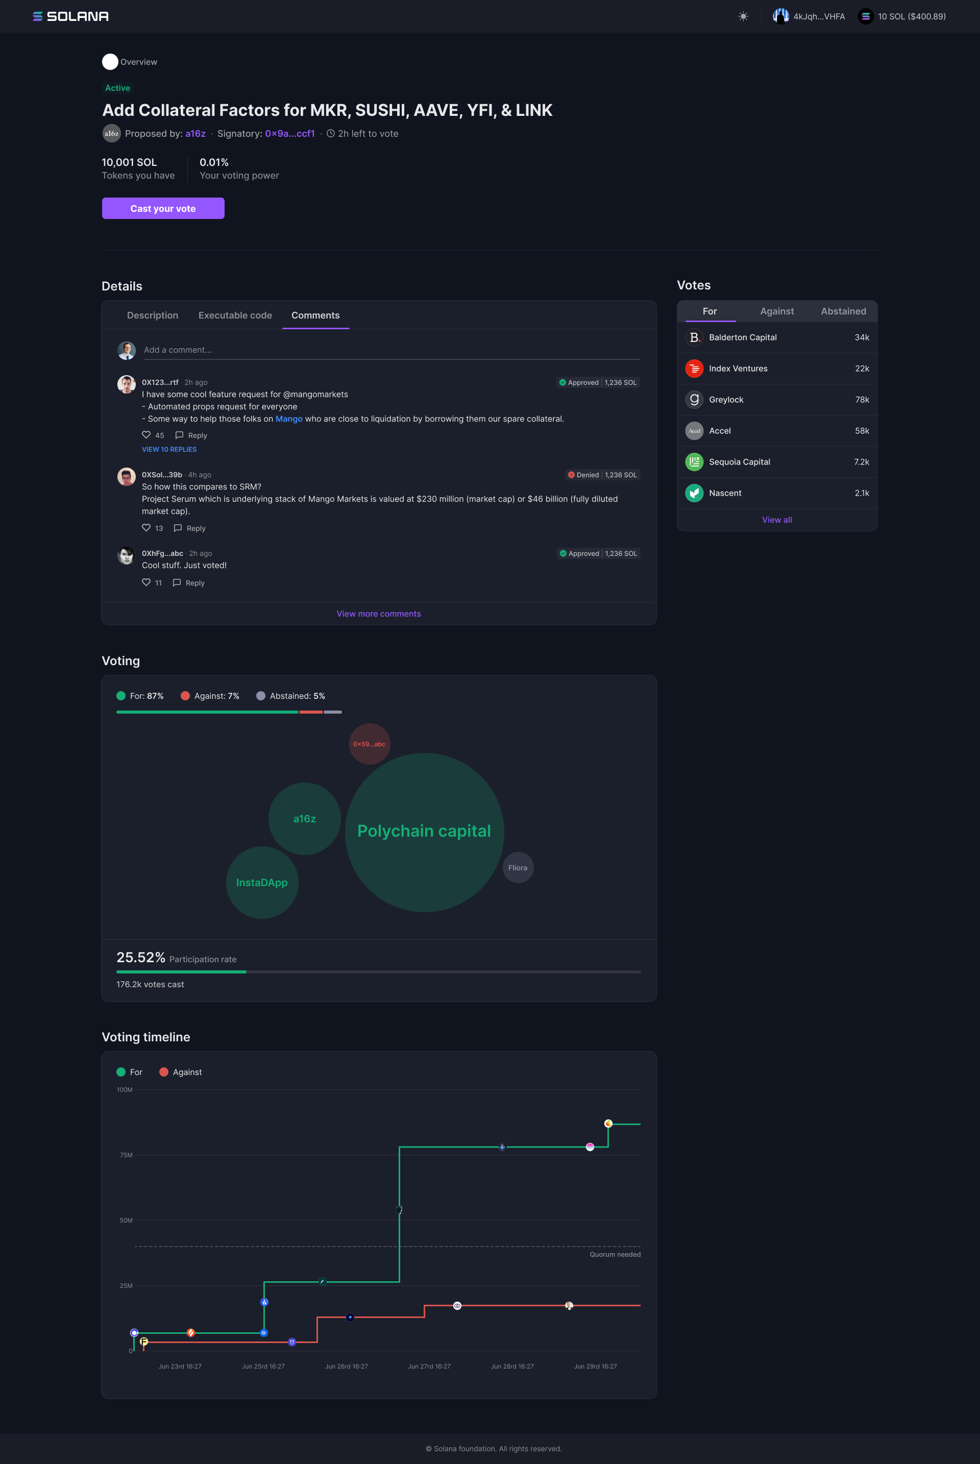This screenshot has width=980, height=1464.
Task: Click the SOL balance token icon
Action: (x=865, y=16)
